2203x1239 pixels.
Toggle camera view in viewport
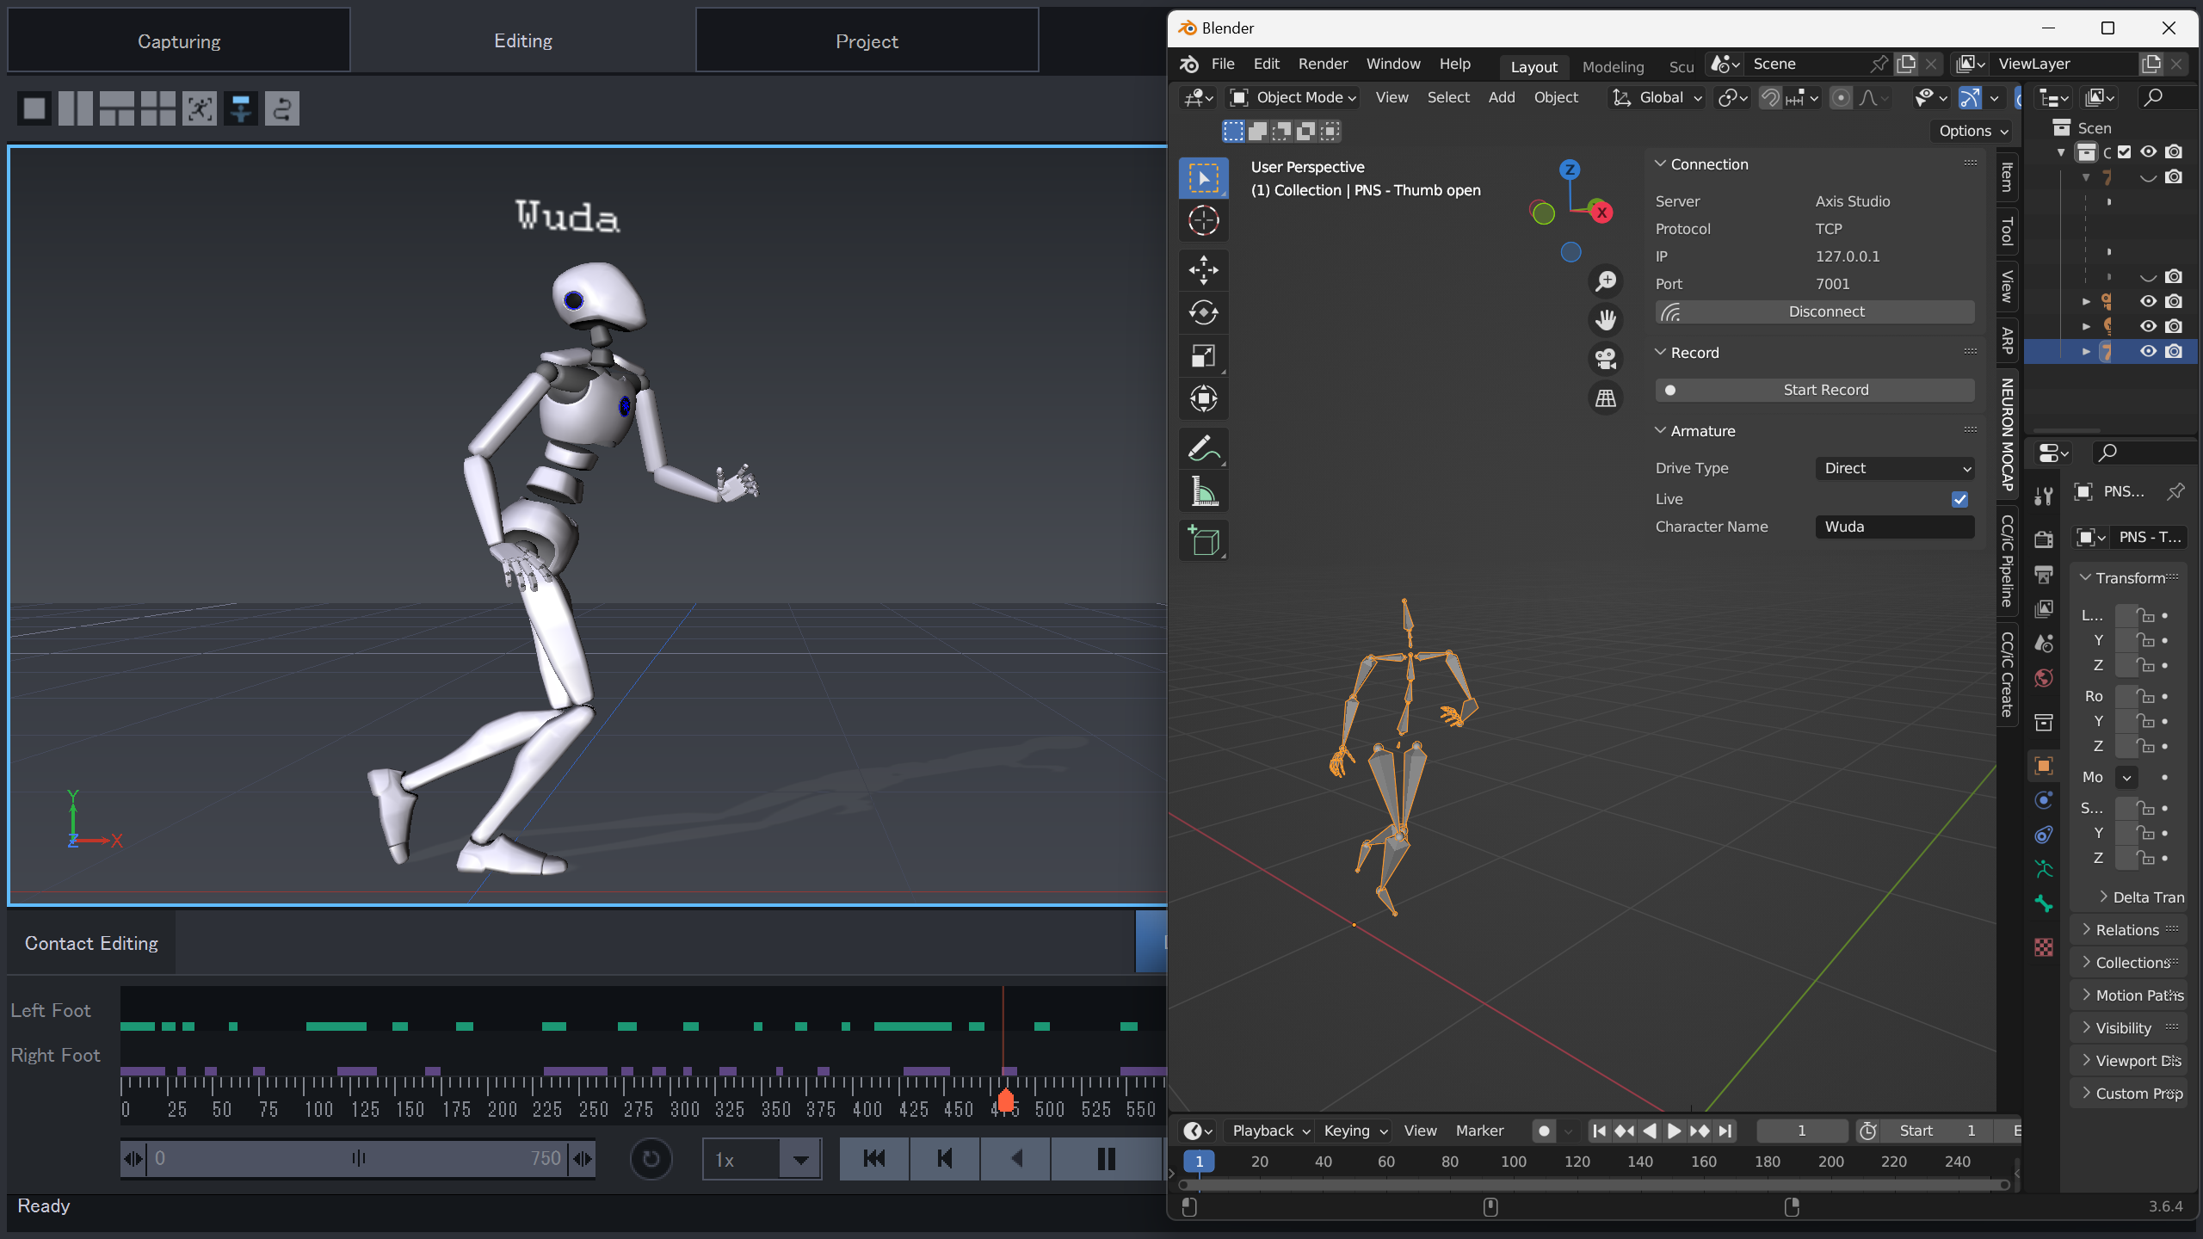(x=1605, y=358)
